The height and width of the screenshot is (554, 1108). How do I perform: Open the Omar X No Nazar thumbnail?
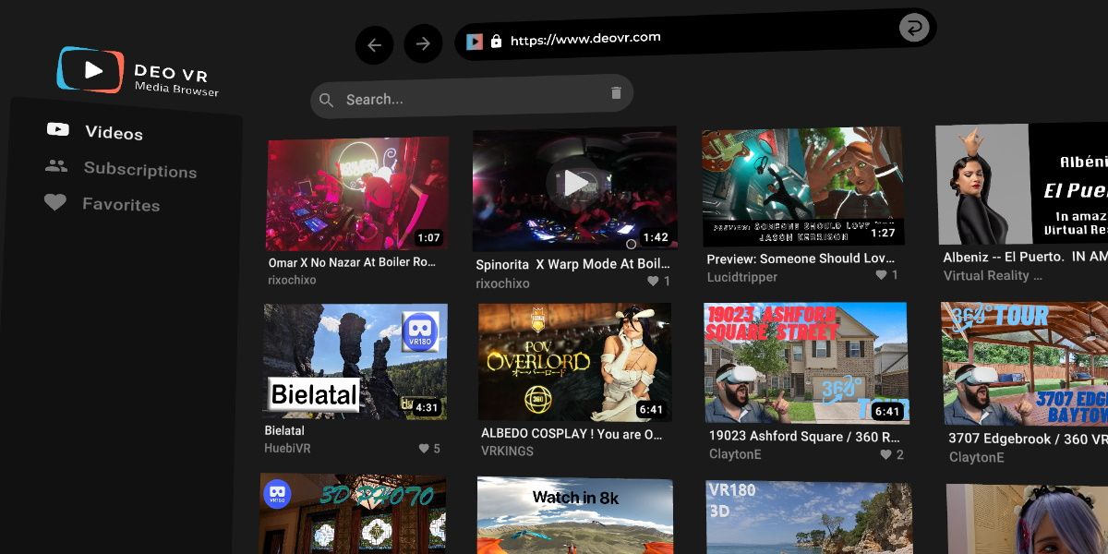[357, 194]
